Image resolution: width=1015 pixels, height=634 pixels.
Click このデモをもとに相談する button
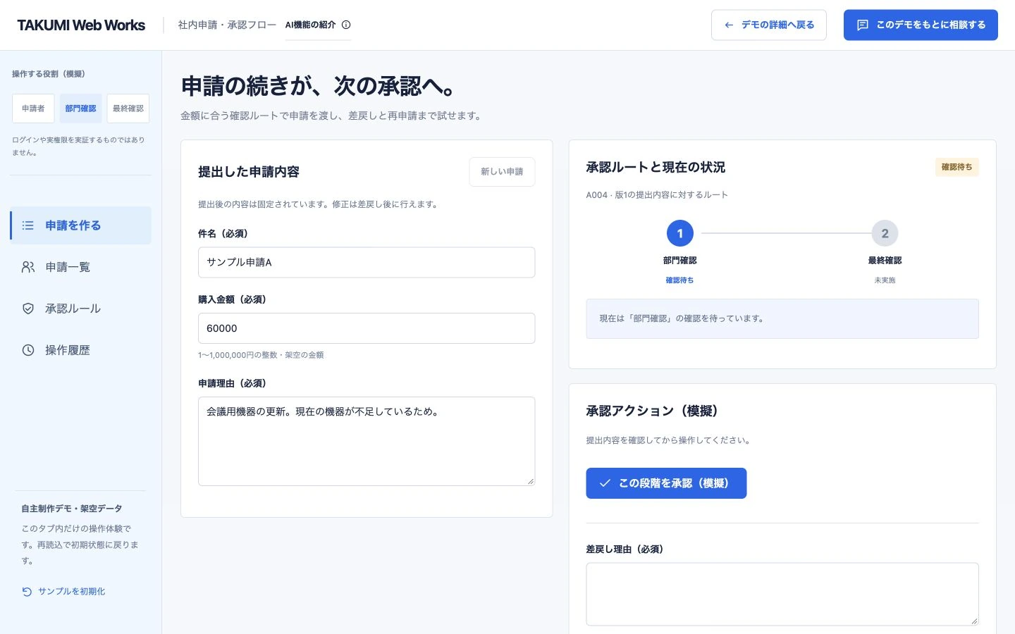click(921, 25)
